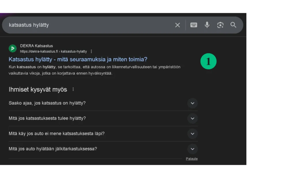Expand chevron for "Mitä jos katsastuksesta tulee hylätty?"
Viewport: 295px width, 178px height.
coord(192,118)
